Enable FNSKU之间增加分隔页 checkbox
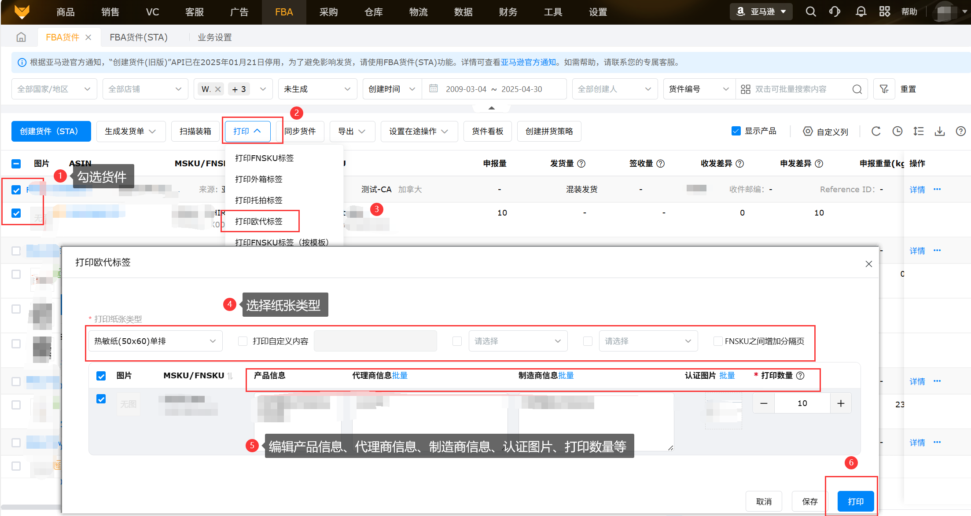971x516 pixels. click(718, 341)
